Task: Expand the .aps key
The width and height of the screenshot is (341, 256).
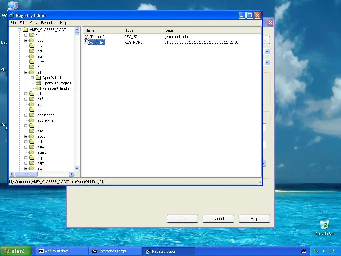Action: point(26,126)
